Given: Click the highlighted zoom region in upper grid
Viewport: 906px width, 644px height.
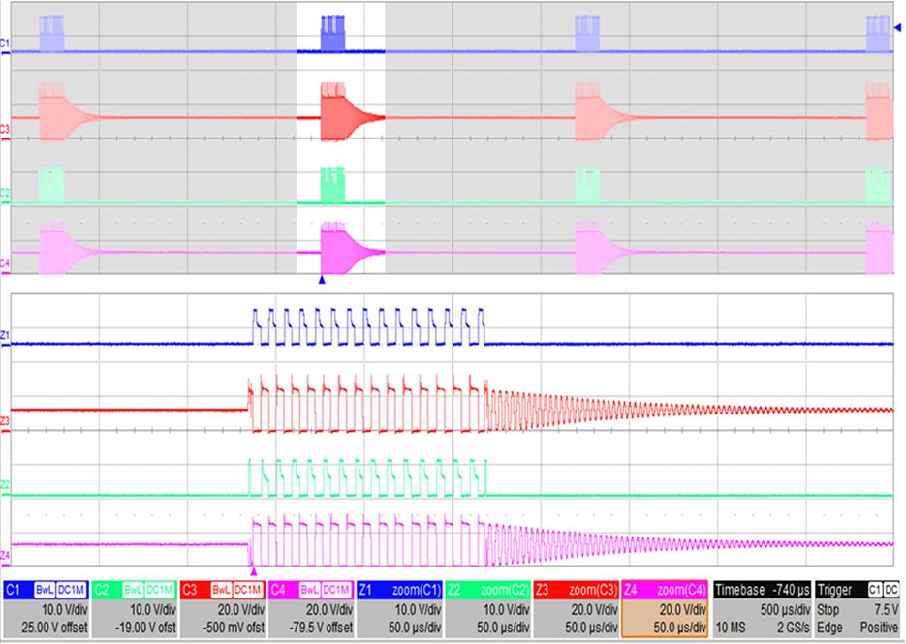Looking at the screenshot, I should click(x=340, y=136).
